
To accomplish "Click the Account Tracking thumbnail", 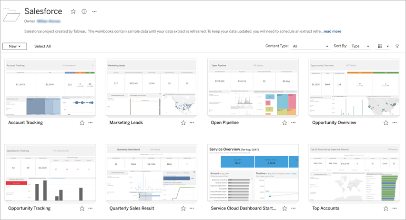I will click(x=50, y=87).
